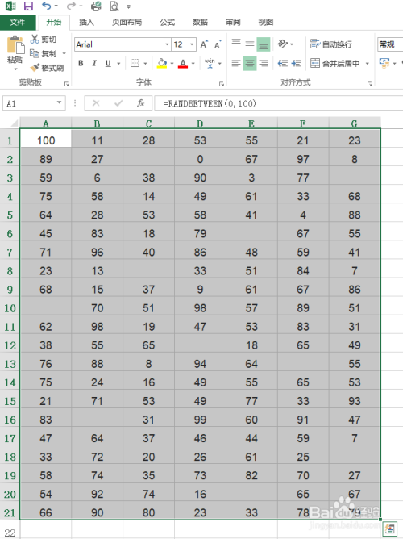This screenshot has height=539, width=403.
Task: Click the Increase Indent icon
Action: pos(297,63)
